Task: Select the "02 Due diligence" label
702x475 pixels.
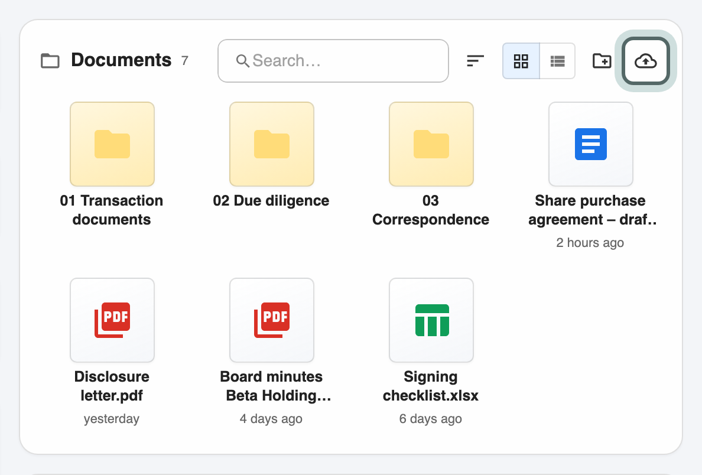Action: [x=271, y=200]
